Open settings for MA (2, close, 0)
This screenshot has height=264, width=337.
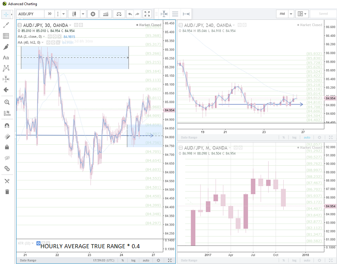pos(55,36)
